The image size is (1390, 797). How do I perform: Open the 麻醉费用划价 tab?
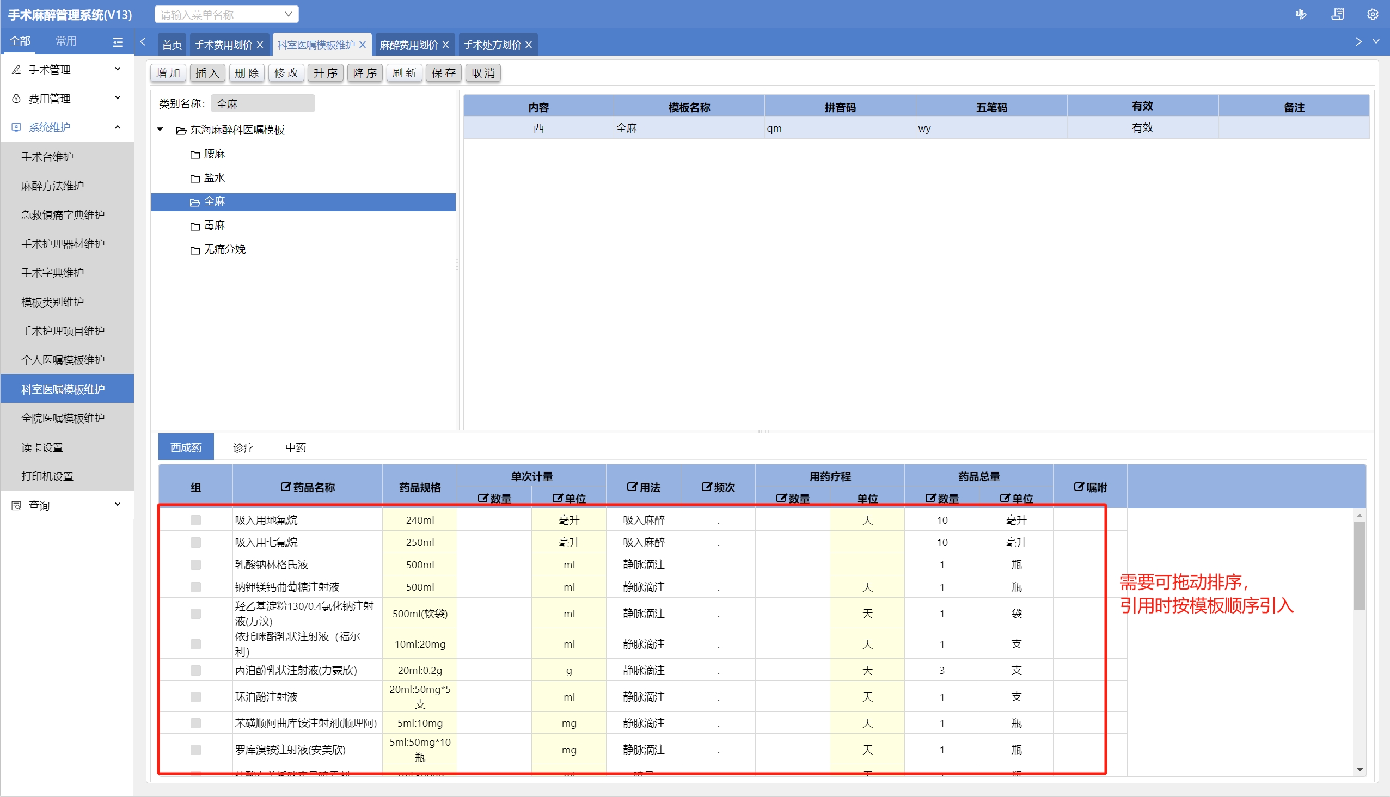pos(408,45)
